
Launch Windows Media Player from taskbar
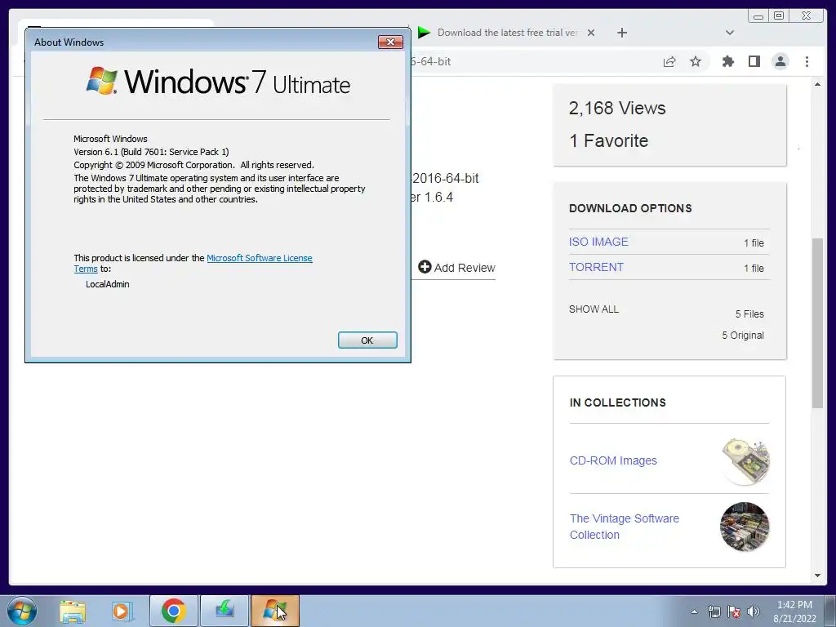122,611
